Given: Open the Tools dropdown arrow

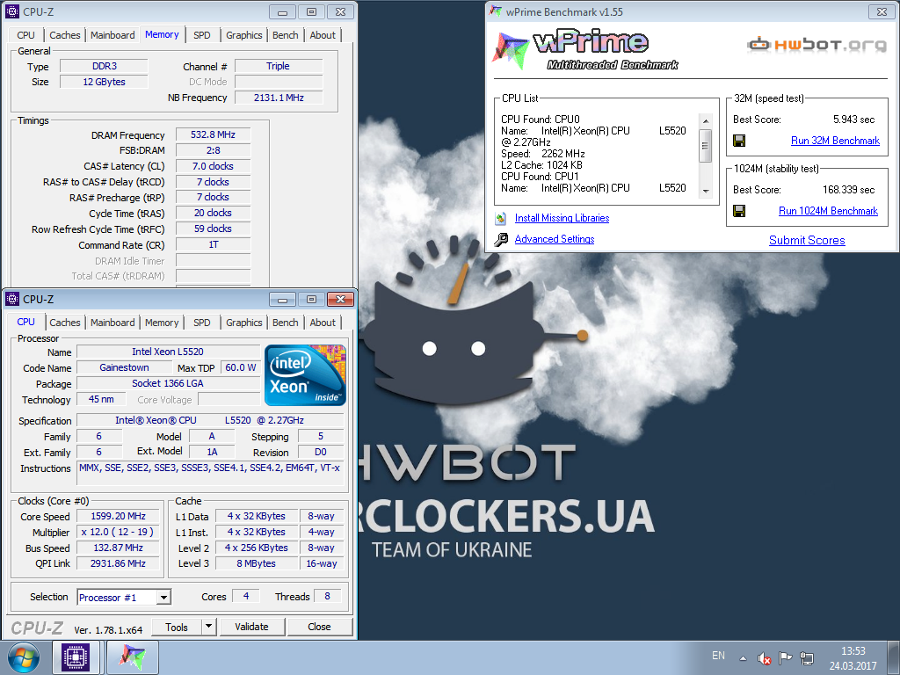Looking at the screenshot, I should [209, 626].
